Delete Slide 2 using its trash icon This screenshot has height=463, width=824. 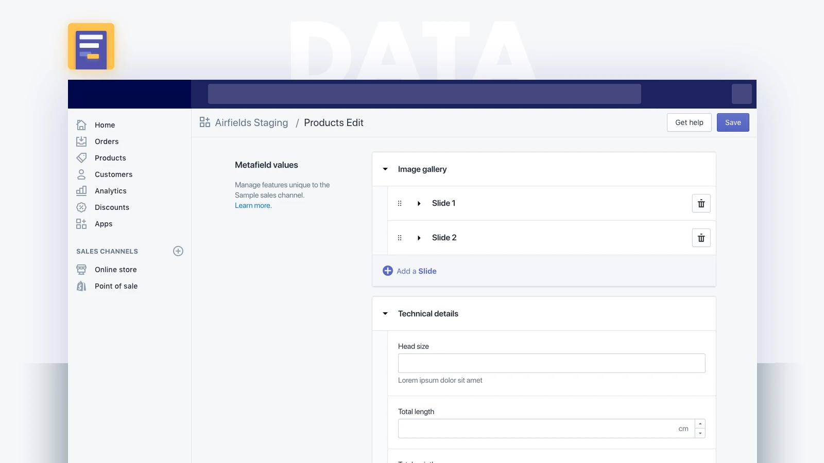tap(701, 238)
